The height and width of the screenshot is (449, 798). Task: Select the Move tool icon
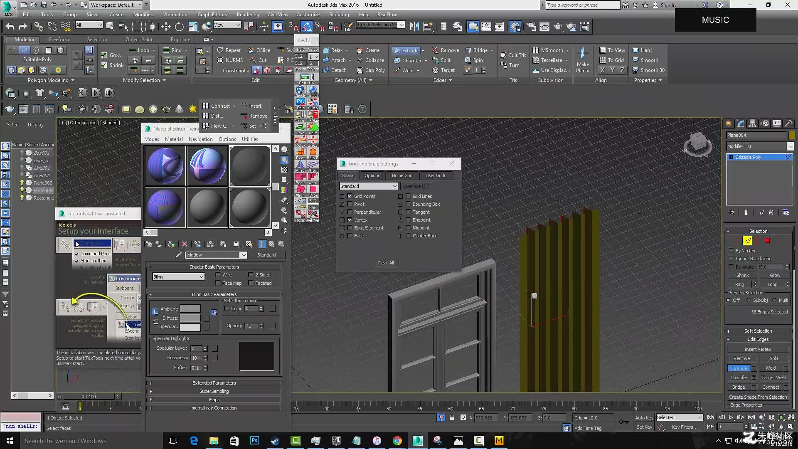[x=166, y=27]
